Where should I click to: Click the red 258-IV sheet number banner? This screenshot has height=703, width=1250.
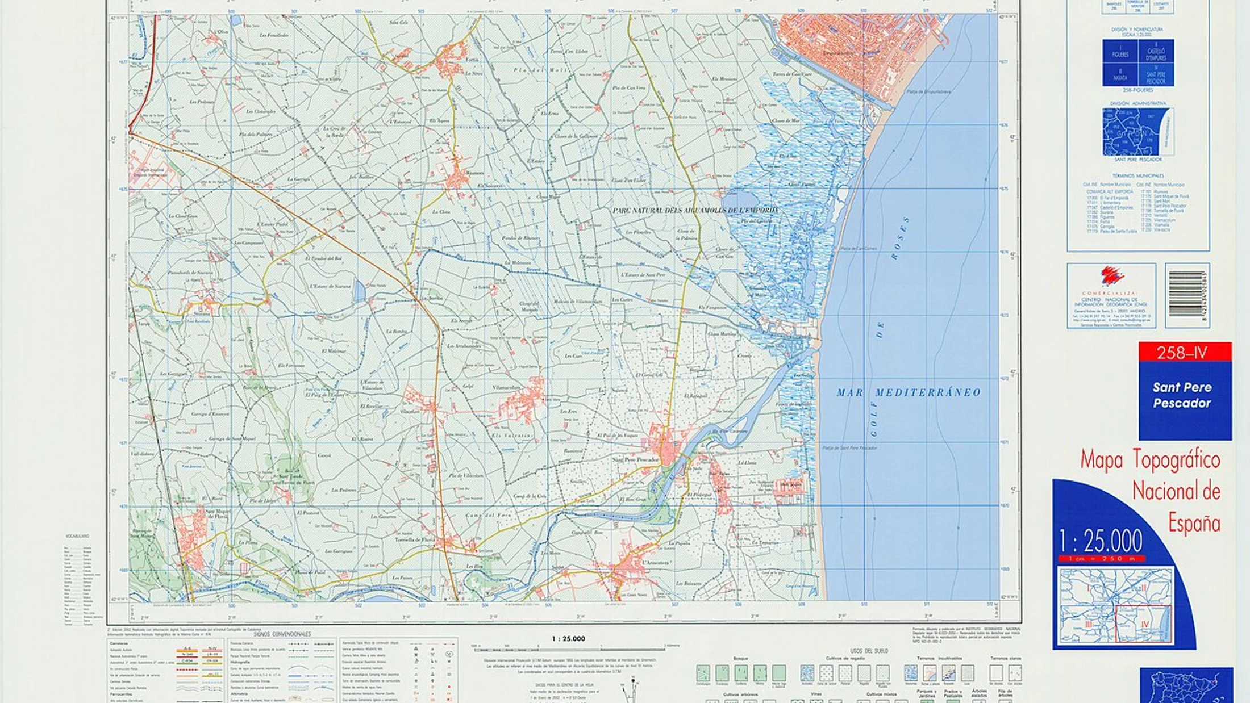click(1185, 353)
